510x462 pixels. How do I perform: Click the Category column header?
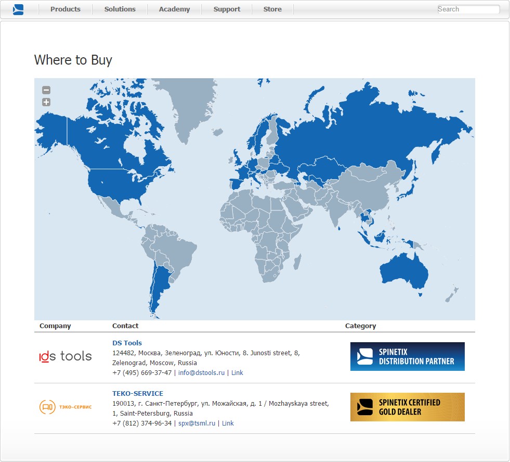[x=360, y=326]
